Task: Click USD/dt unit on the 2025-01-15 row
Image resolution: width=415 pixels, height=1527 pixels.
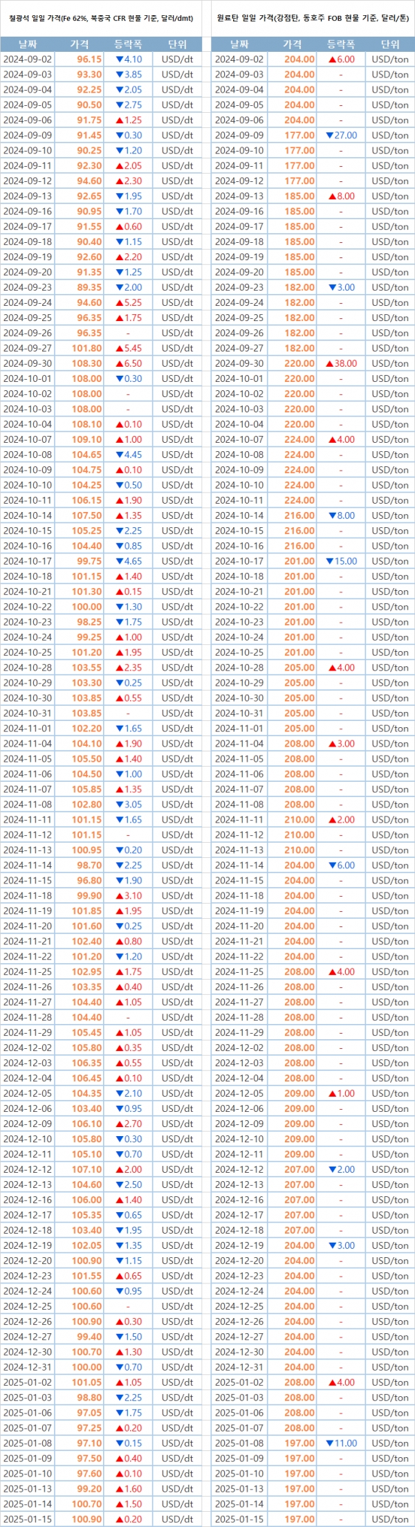Action: click(x=177, y=1519)
